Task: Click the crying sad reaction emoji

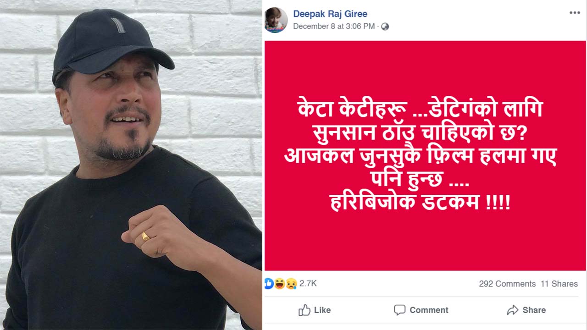Action: pos(291,284)
